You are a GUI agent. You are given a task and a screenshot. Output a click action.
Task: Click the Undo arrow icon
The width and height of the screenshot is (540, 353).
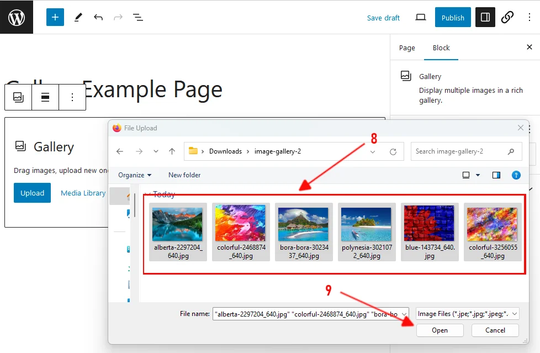pyautogui.click(x=98, y=17)
